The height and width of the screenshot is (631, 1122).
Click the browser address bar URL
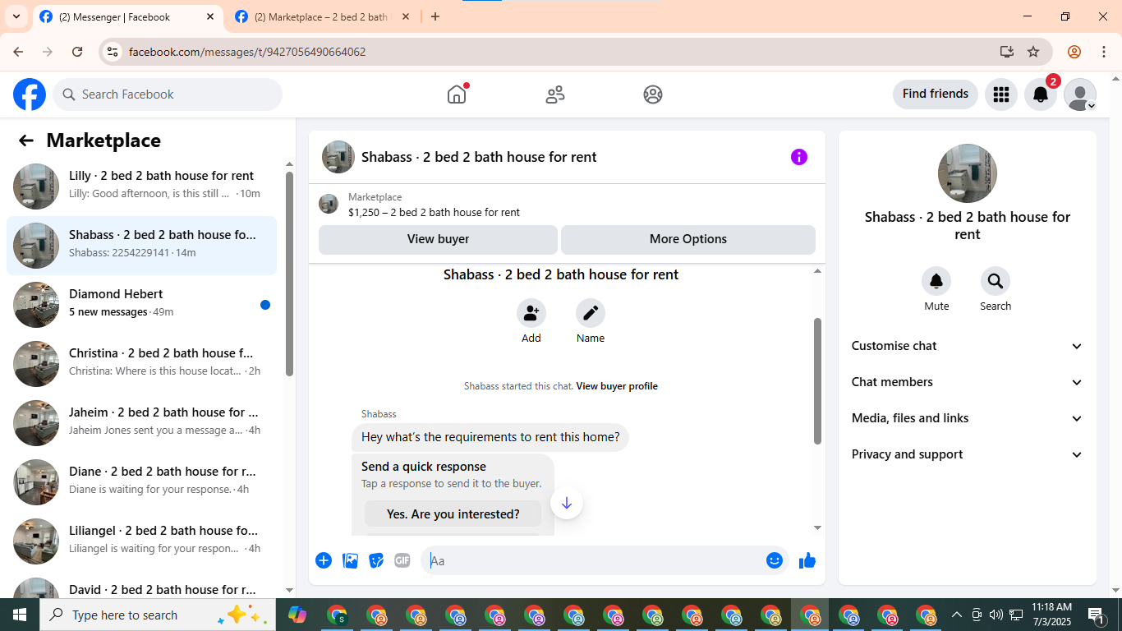coord(247,52)
